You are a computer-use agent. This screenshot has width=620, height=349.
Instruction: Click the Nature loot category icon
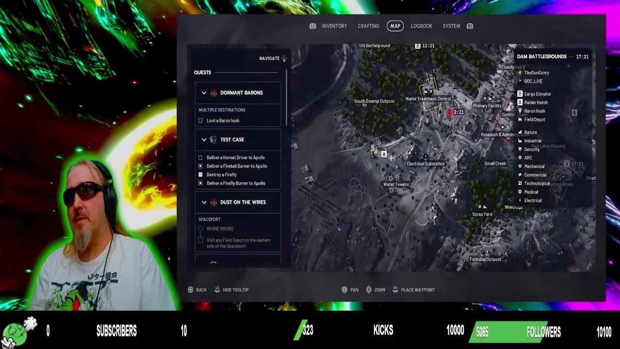coord(520,132)
